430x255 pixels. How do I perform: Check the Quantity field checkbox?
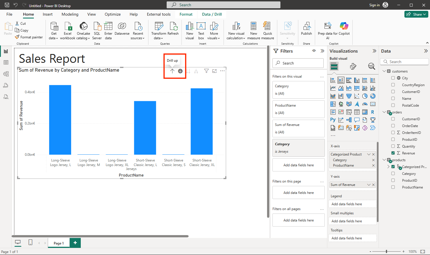(393, 146)
